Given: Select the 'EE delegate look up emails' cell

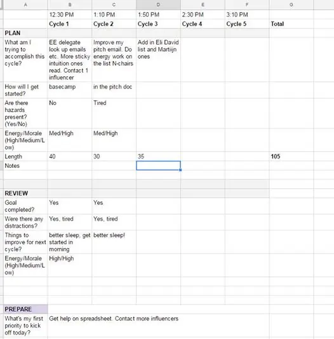Looking at the screenshot, I should [70, 60].
